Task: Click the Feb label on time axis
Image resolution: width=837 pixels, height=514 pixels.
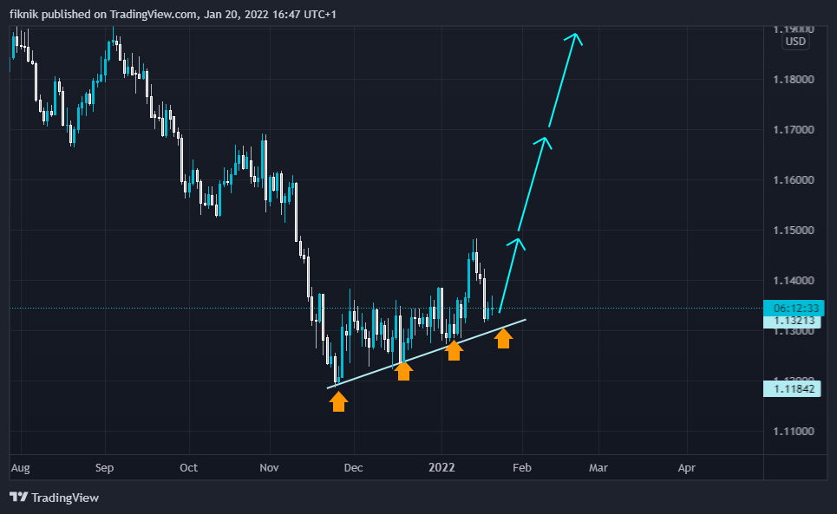Action: point(522,467)
